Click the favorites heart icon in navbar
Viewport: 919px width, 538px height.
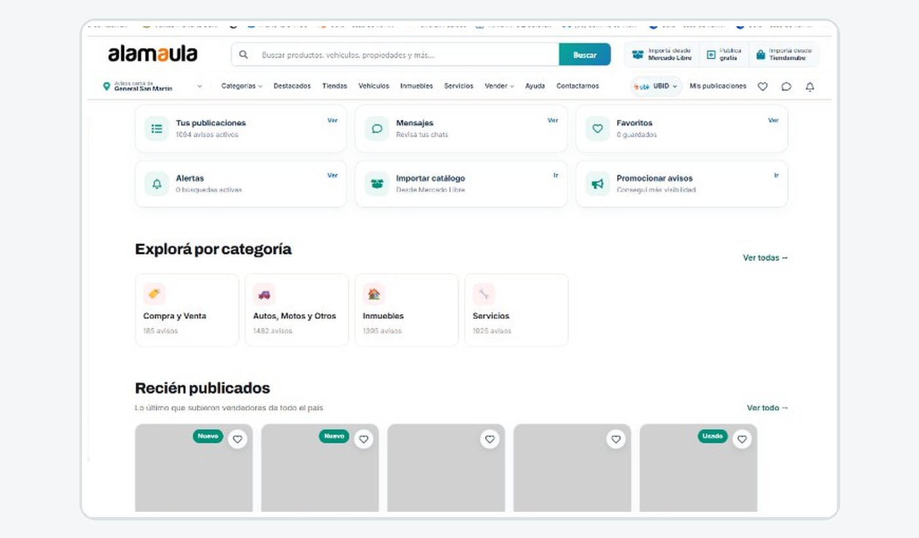[x=763, y=86]
